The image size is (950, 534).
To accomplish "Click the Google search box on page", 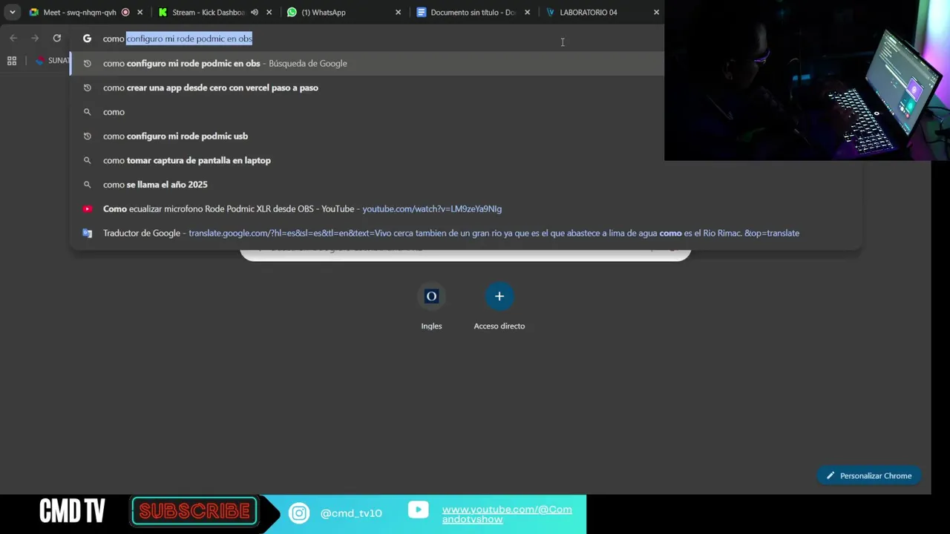I will pyautogui.click(x=465, y=252).
